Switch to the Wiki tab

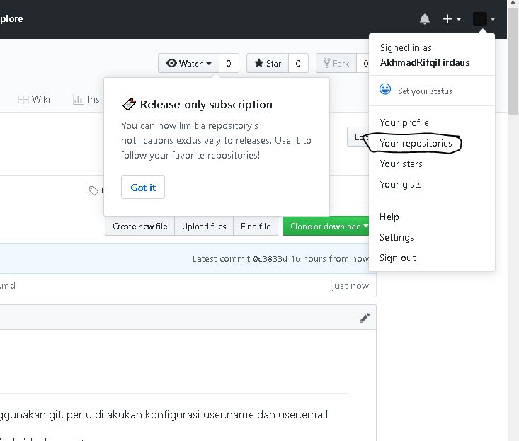pos(34,99)
